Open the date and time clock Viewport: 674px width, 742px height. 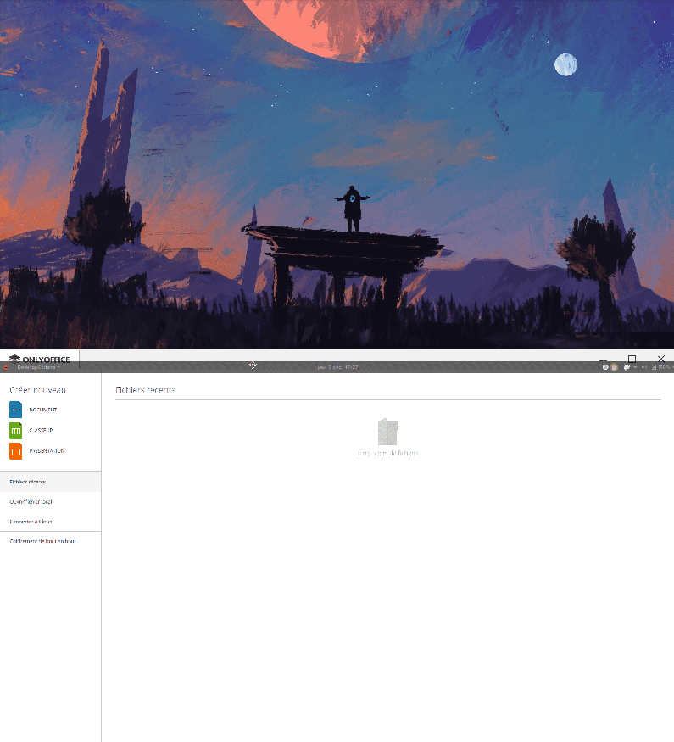click(337, 367)
